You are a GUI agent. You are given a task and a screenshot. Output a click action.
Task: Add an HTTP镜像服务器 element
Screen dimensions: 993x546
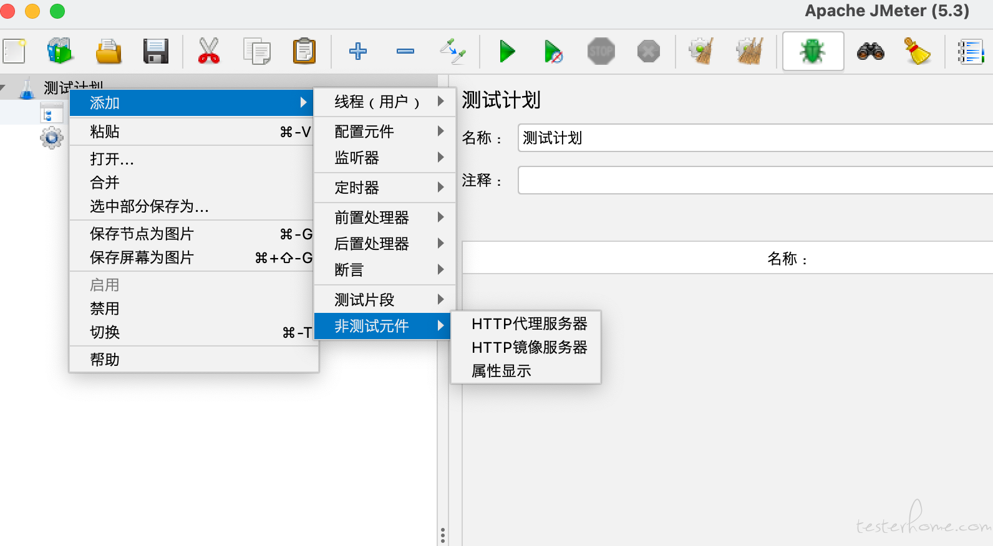[x=526, y=347]
